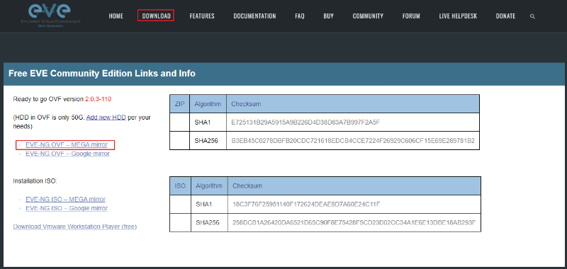This screenshot has width=567, height=269.
Task: Click the 'Free EVE Community Edition' heading
Action: [101, 74]
